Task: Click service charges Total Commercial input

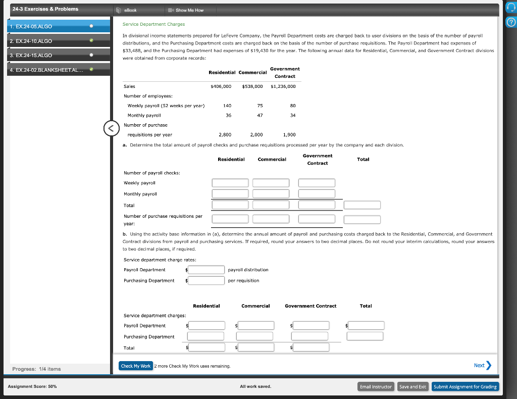Action: pos(256,347)
